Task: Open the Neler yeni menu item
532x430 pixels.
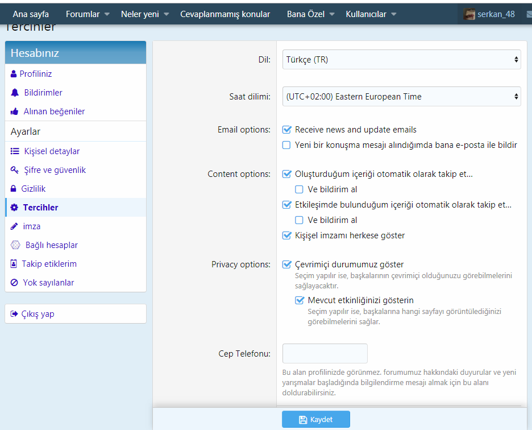Action: click(x=140, y=14)
